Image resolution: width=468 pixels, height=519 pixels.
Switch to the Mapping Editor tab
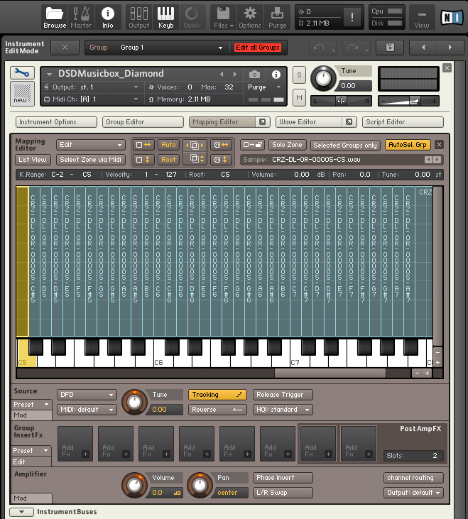223,122
